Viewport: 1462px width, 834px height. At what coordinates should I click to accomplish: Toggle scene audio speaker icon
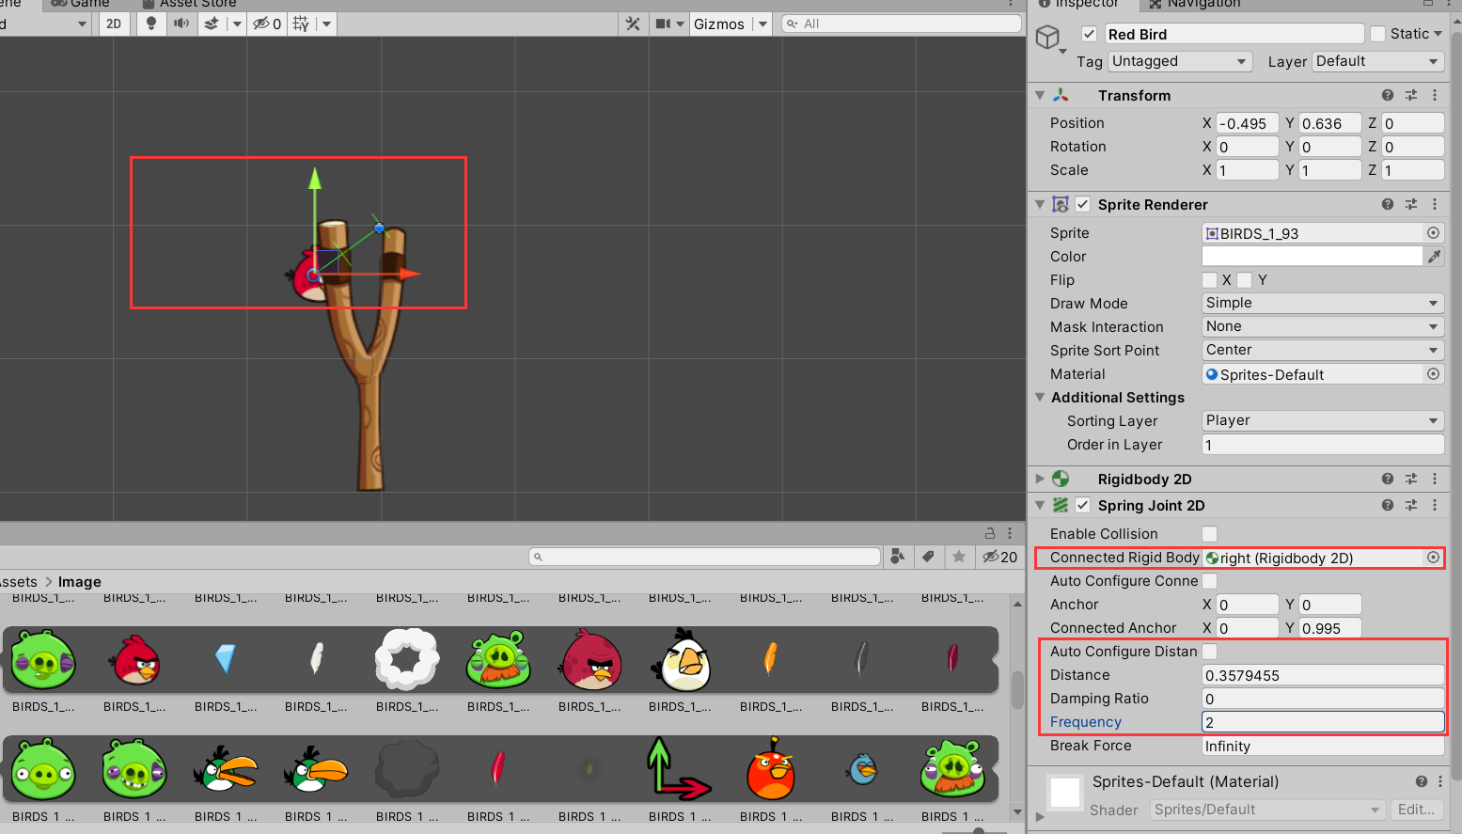(x=181, y=24)
